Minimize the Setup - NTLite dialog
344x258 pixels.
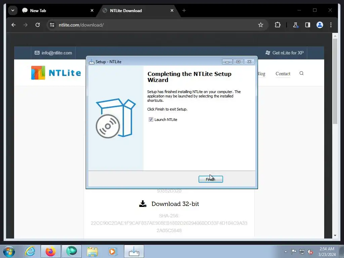227,62
